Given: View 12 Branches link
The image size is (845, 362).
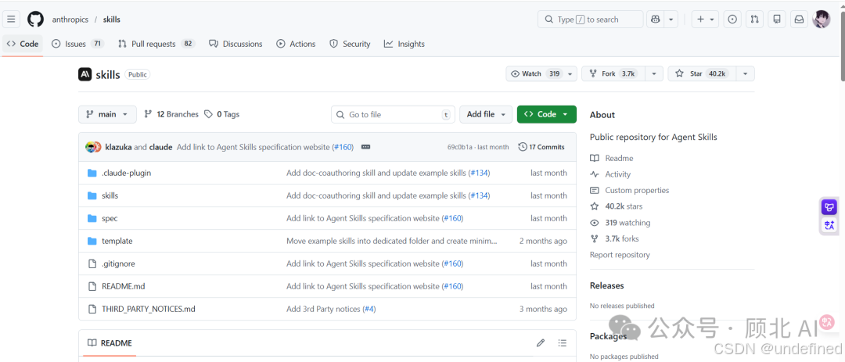Looking at the screenshot, I should click(x=171, y=114).
